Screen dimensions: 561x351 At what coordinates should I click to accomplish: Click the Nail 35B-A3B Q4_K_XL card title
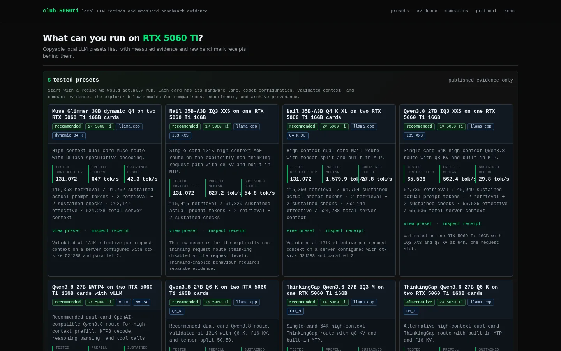click(x=334, y=114)
